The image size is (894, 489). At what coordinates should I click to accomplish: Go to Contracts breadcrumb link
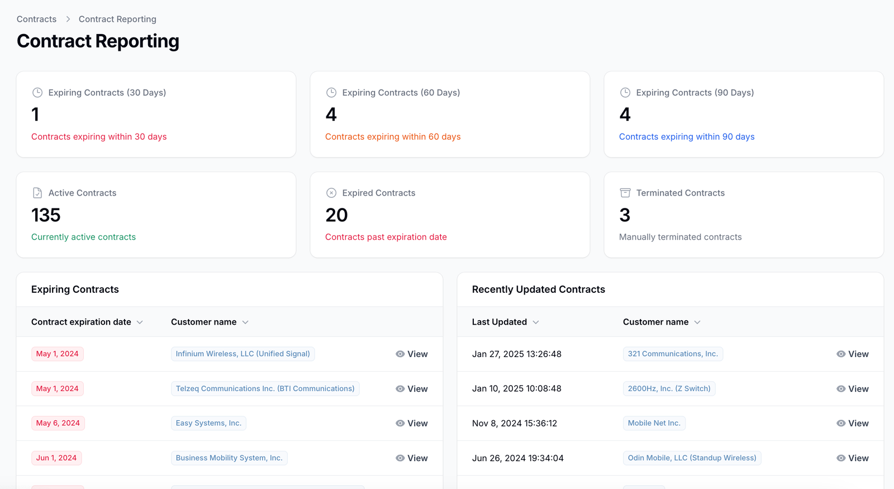(x=36, y=19)
